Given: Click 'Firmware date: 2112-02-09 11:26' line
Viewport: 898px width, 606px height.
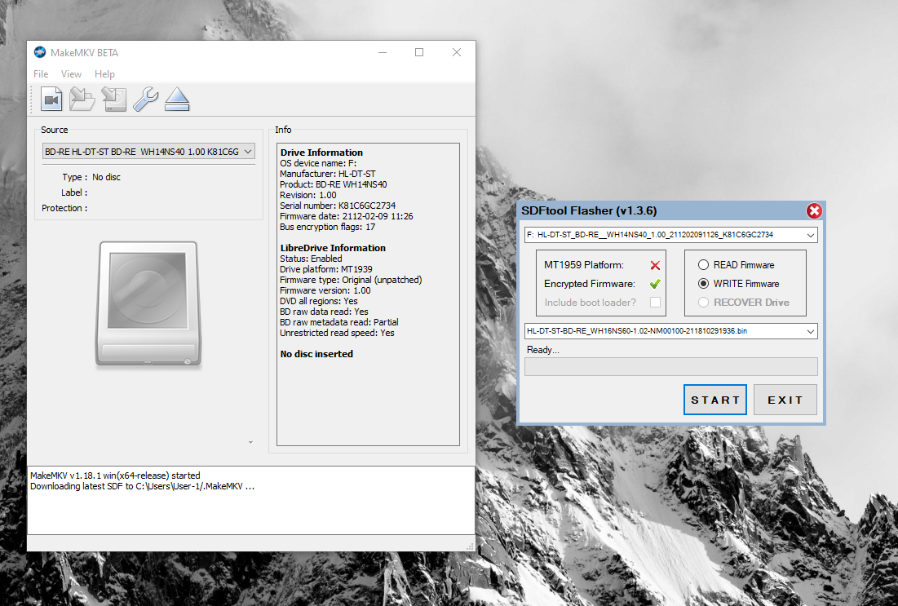Looking at the screenshot, I should point(346,216).
